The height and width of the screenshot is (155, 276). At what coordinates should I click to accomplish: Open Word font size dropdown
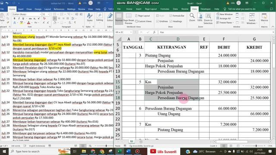click(x=49, y=14)
